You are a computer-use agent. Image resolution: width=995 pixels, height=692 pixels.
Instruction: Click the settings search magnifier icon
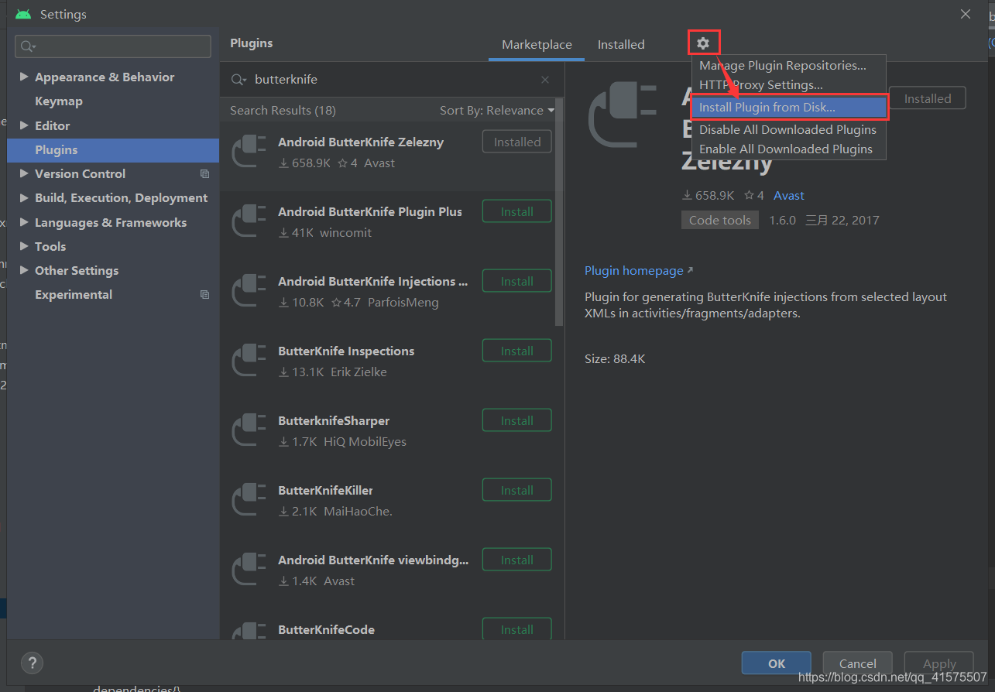(28, 46)
